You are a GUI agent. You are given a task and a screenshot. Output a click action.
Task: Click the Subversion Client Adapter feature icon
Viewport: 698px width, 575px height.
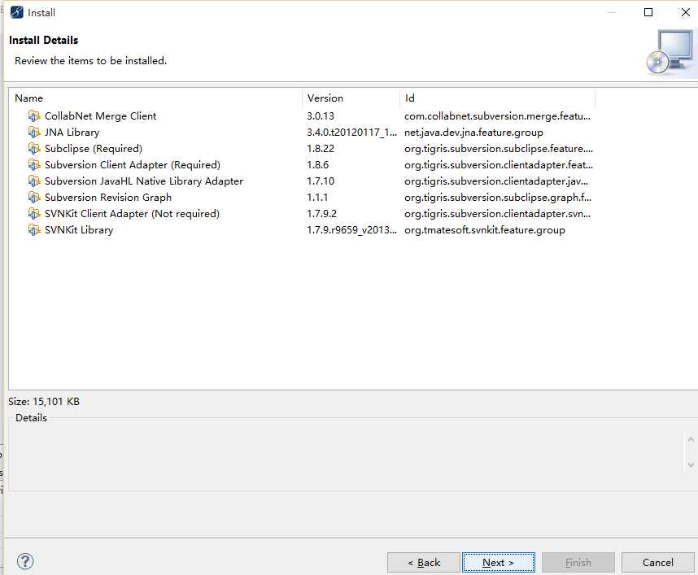[x=34, y=164]
